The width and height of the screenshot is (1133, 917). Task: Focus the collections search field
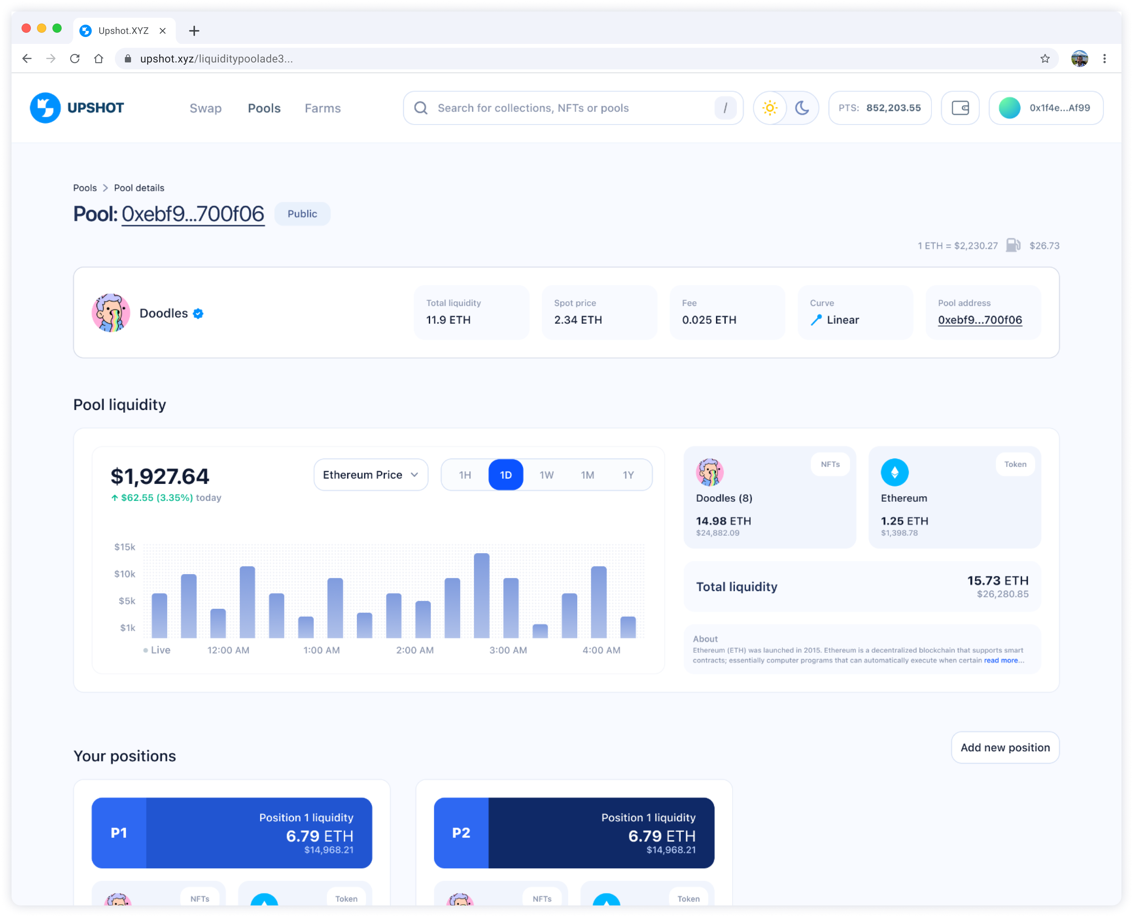570,108
